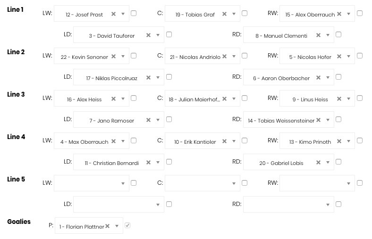
Task: Clear Josef Prast from Line 1 LW
Action: click(x=113, y=15)
